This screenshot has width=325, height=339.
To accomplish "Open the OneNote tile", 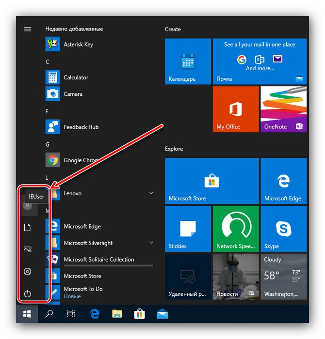I will click(283, 109).
